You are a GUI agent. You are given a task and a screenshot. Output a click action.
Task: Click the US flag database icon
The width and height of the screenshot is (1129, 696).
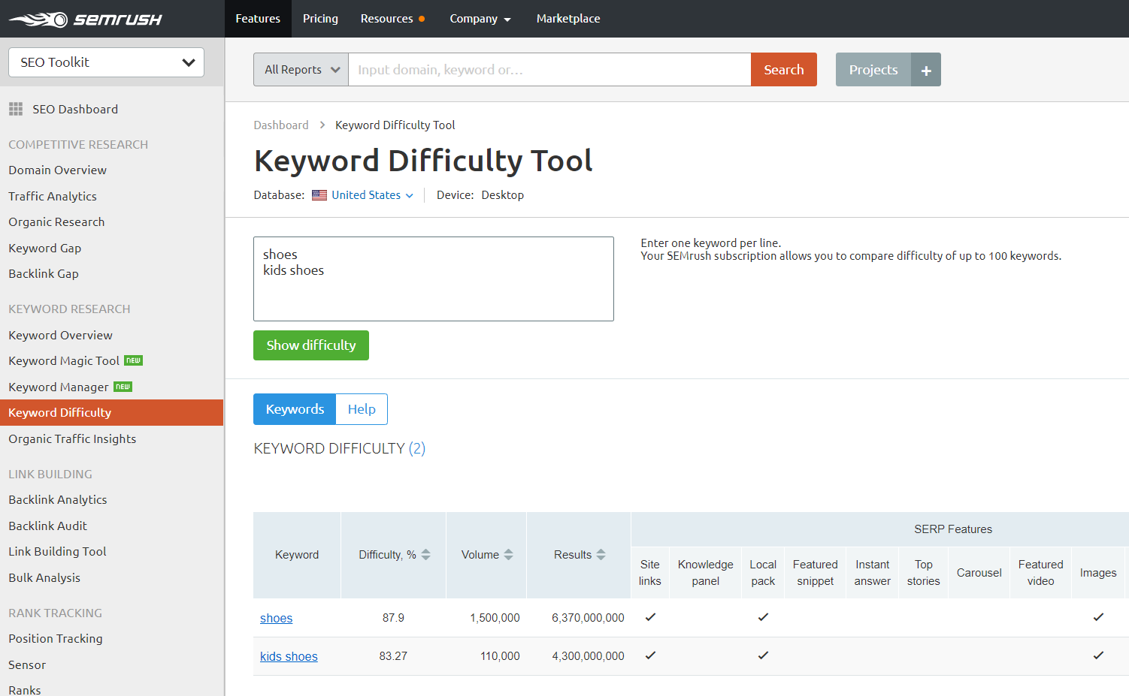coord(319,194)
